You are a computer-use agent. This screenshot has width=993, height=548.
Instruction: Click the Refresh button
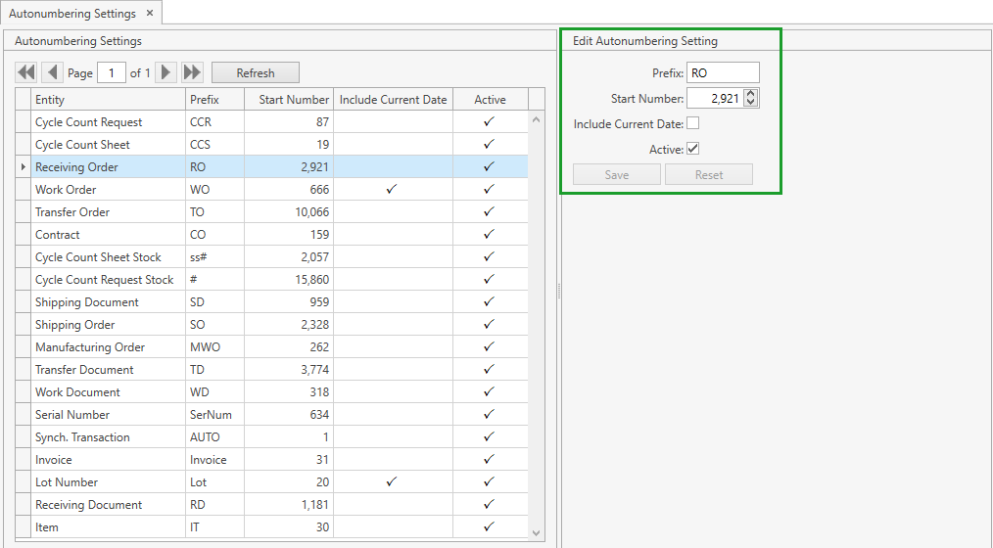point(255,72)
